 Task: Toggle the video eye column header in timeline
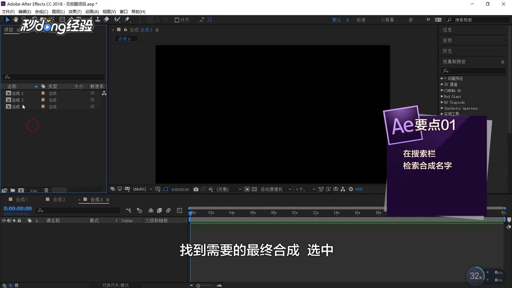coord(4,220)
